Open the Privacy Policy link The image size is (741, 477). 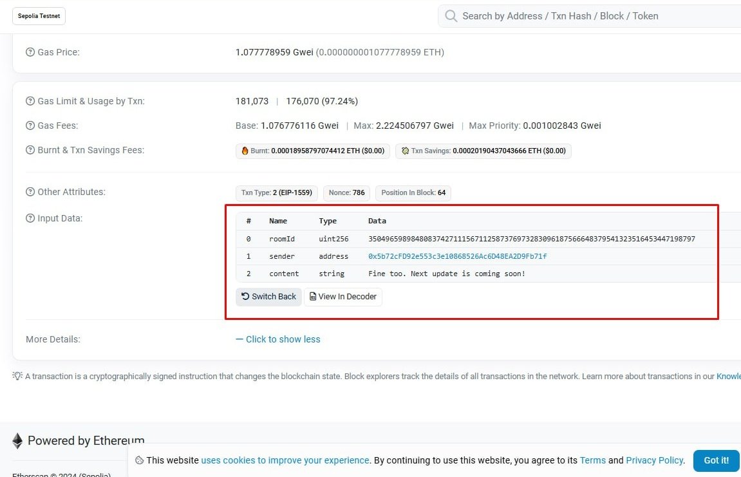click(x=655, y=460)
